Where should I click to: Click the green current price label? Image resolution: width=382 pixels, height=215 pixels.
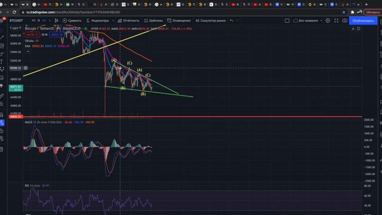[x=16, y=88]
